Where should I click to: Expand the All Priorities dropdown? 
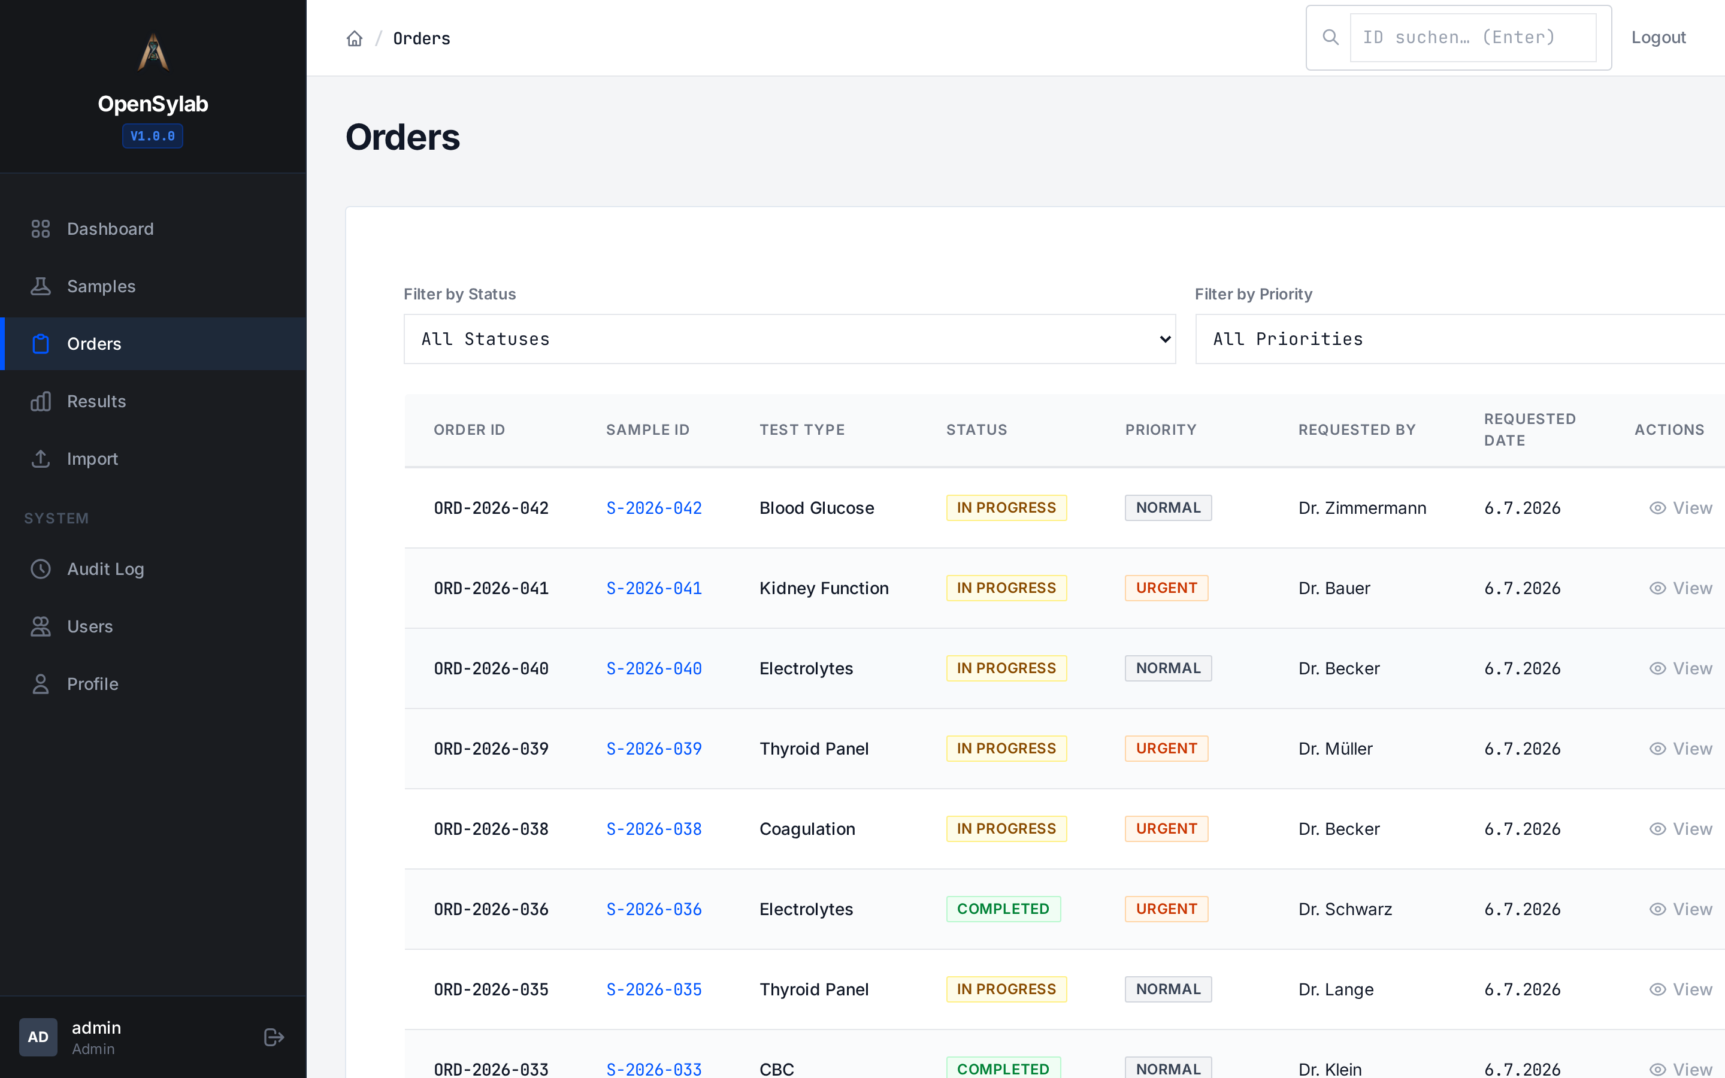point(1460,340)
